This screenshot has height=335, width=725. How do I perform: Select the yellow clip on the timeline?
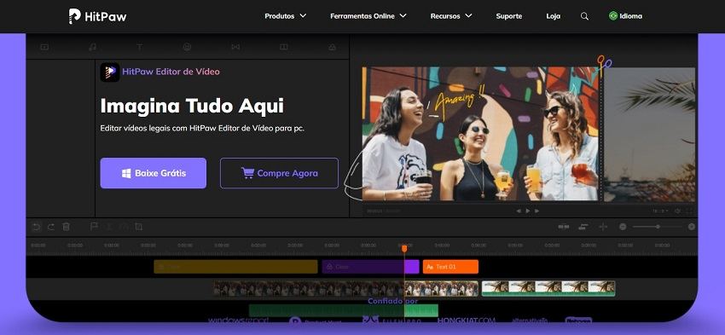click(235, 267)
